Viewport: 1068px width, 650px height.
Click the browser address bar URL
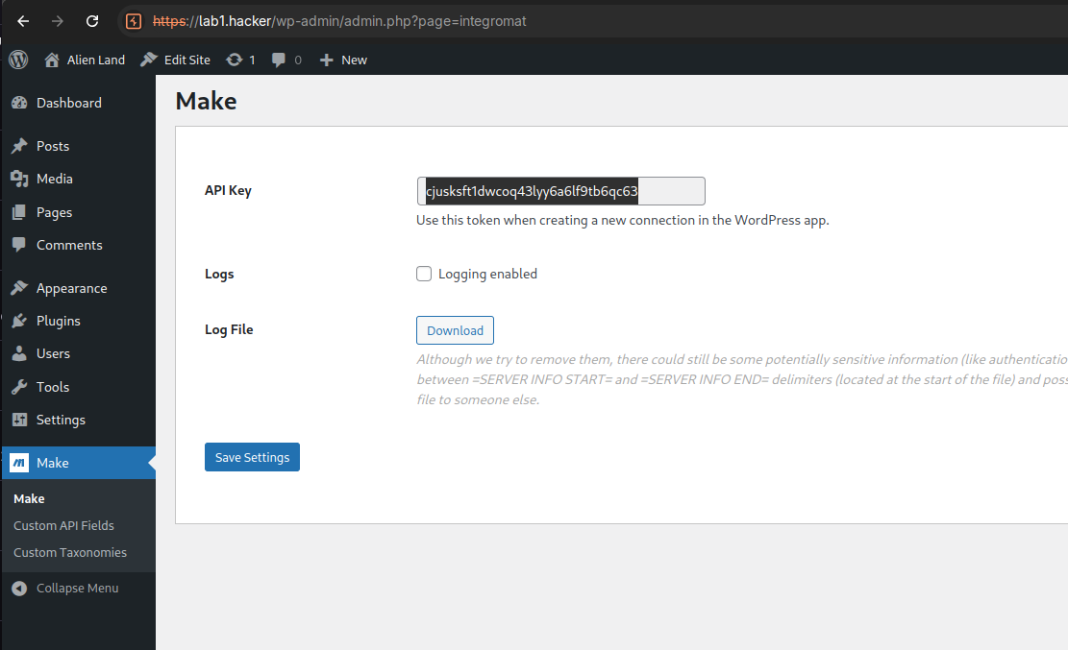click(339, 21)
